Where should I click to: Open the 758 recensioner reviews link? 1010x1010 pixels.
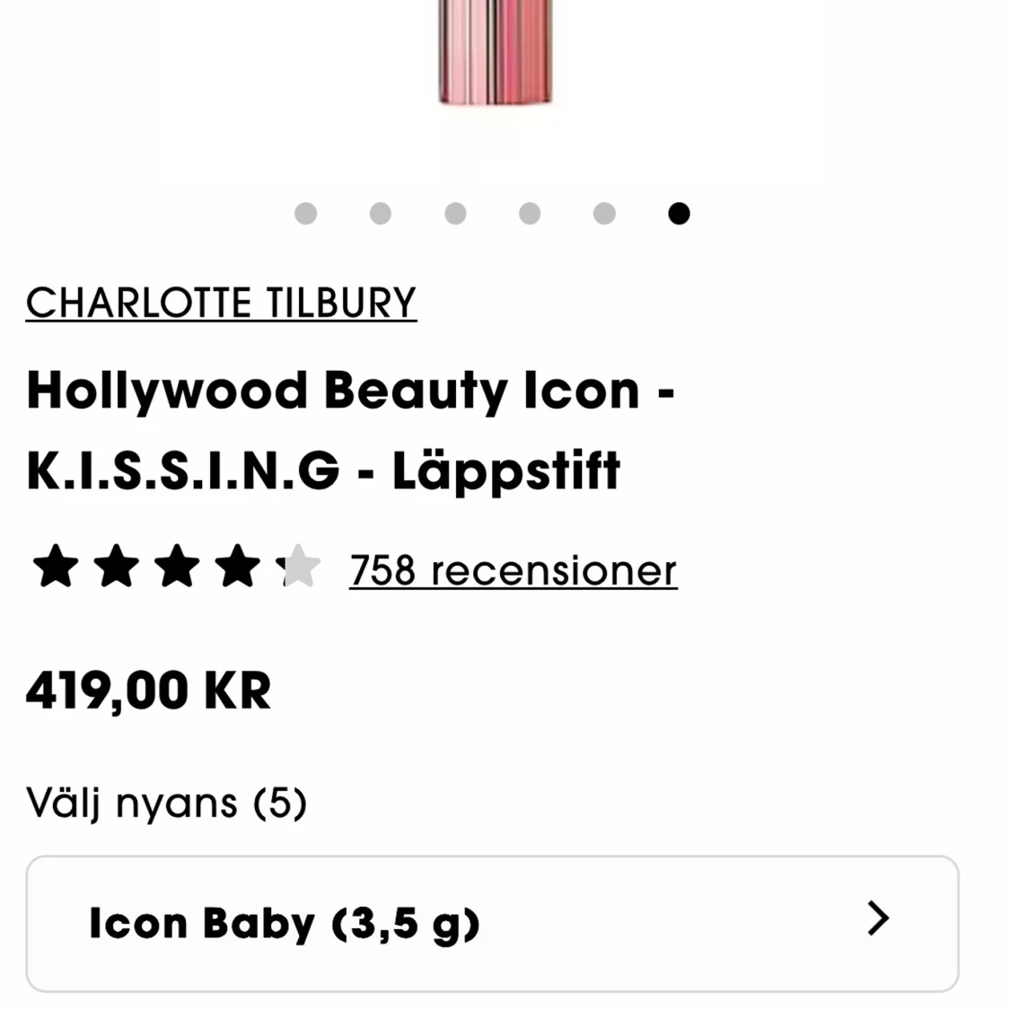tap(514, 571)
